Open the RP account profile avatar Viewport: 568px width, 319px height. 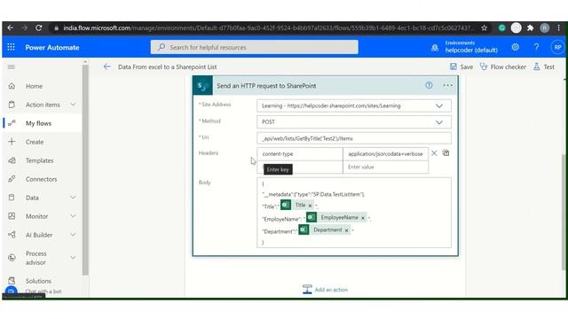pyautogui.click(x=557, y=47)
